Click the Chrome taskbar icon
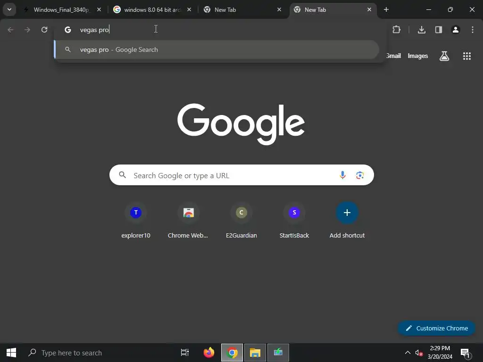Image resolution: width=483 pixels, height=362 pixels. pos(232,353)
